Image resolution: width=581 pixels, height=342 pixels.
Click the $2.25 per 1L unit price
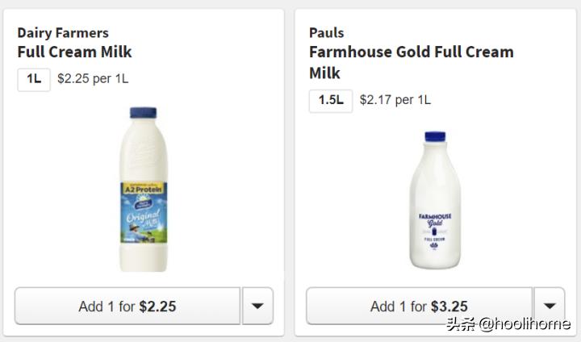click(93, 79)
